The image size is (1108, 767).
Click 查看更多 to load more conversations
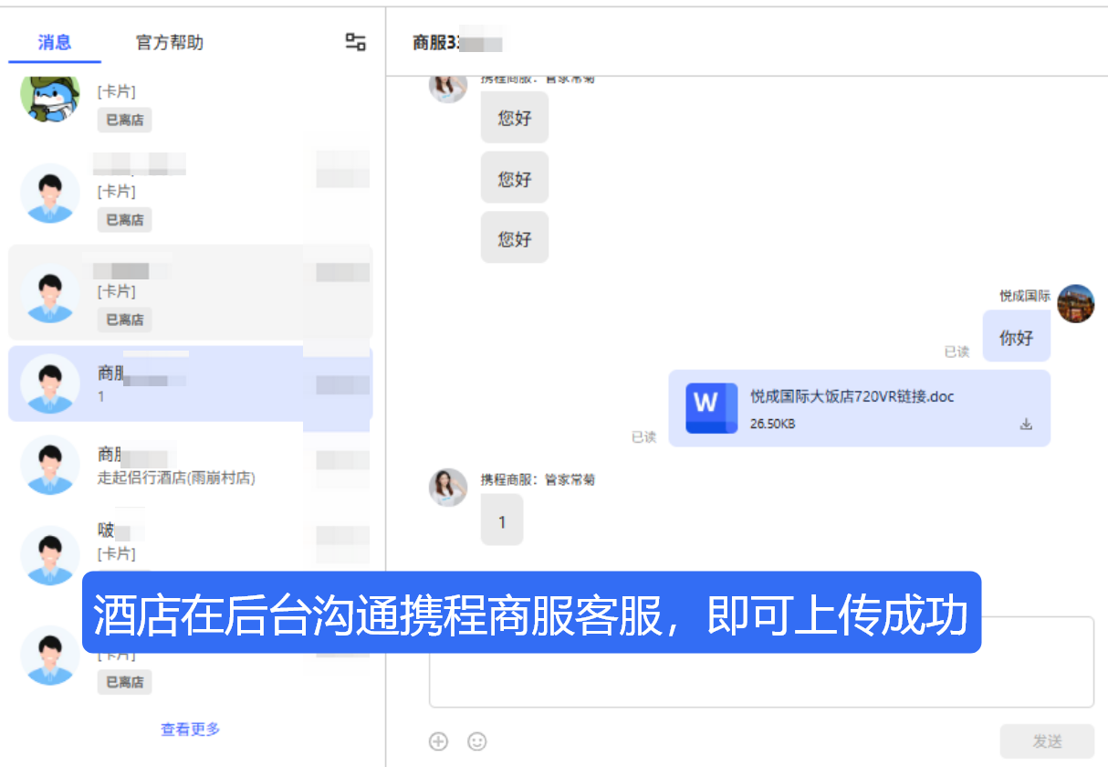click(x=190, y=729)
